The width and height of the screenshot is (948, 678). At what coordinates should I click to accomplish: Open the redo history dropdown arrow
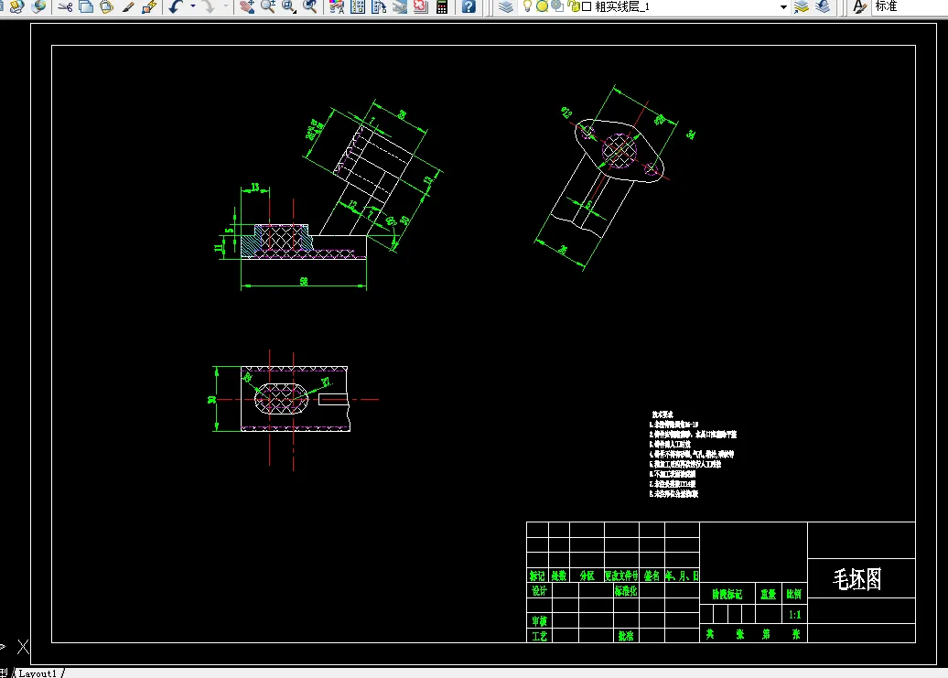(225, 6)
